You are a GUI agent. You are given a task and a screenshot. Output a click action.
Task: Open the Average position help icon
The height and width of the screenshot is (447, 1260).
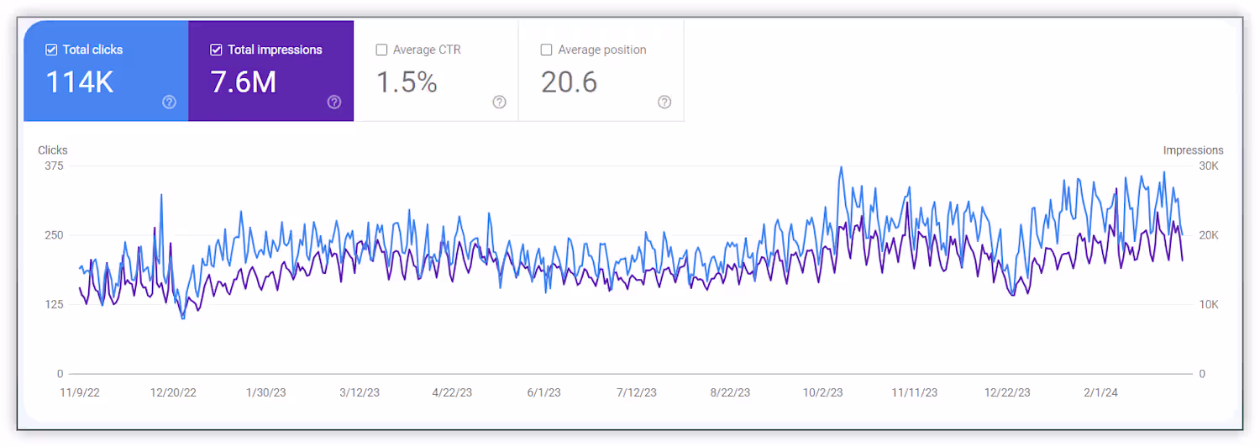(664, 102)
